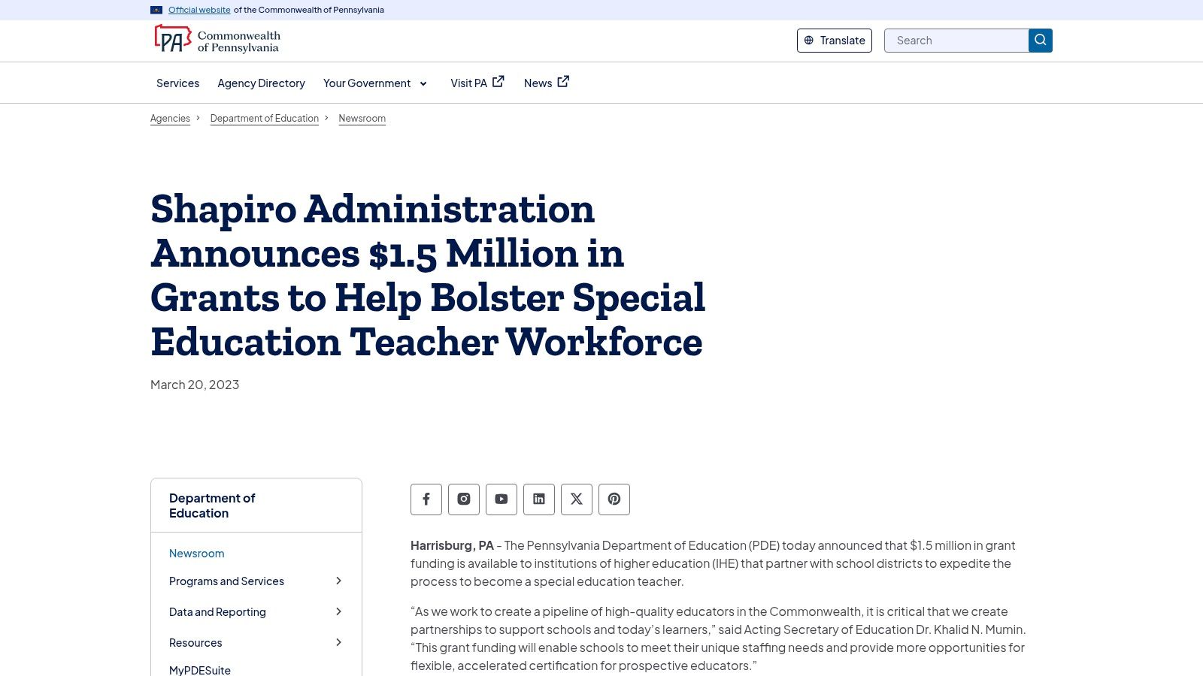1203x676 pixels.
Task: Follow the Official website link
Action: pos(198,10)
